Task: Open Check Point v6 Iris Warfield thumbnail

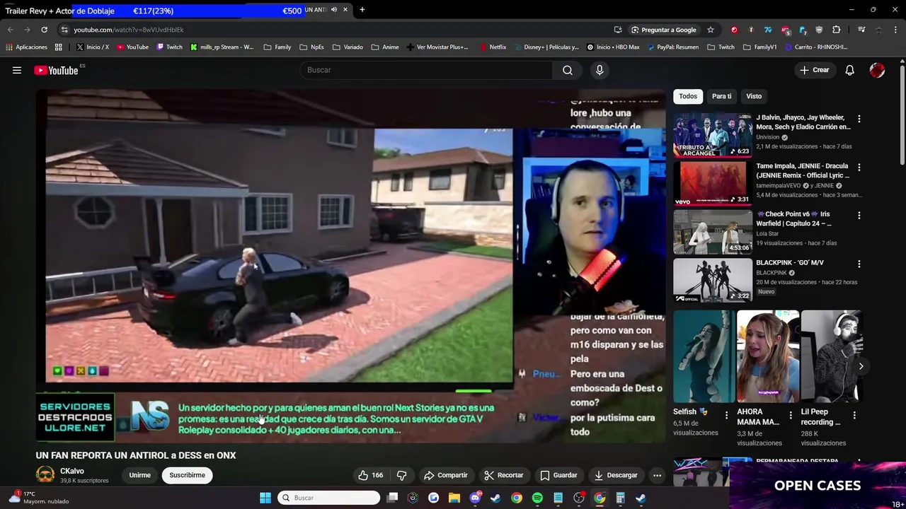Action: [713, 231]
